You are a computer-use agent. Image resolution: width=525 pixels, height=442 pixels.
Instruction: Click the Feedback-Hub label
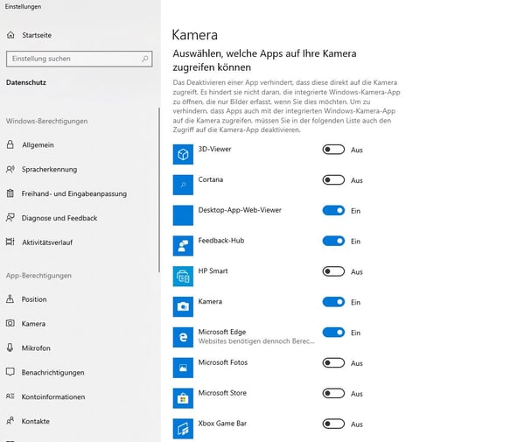(x=221, y=241)
